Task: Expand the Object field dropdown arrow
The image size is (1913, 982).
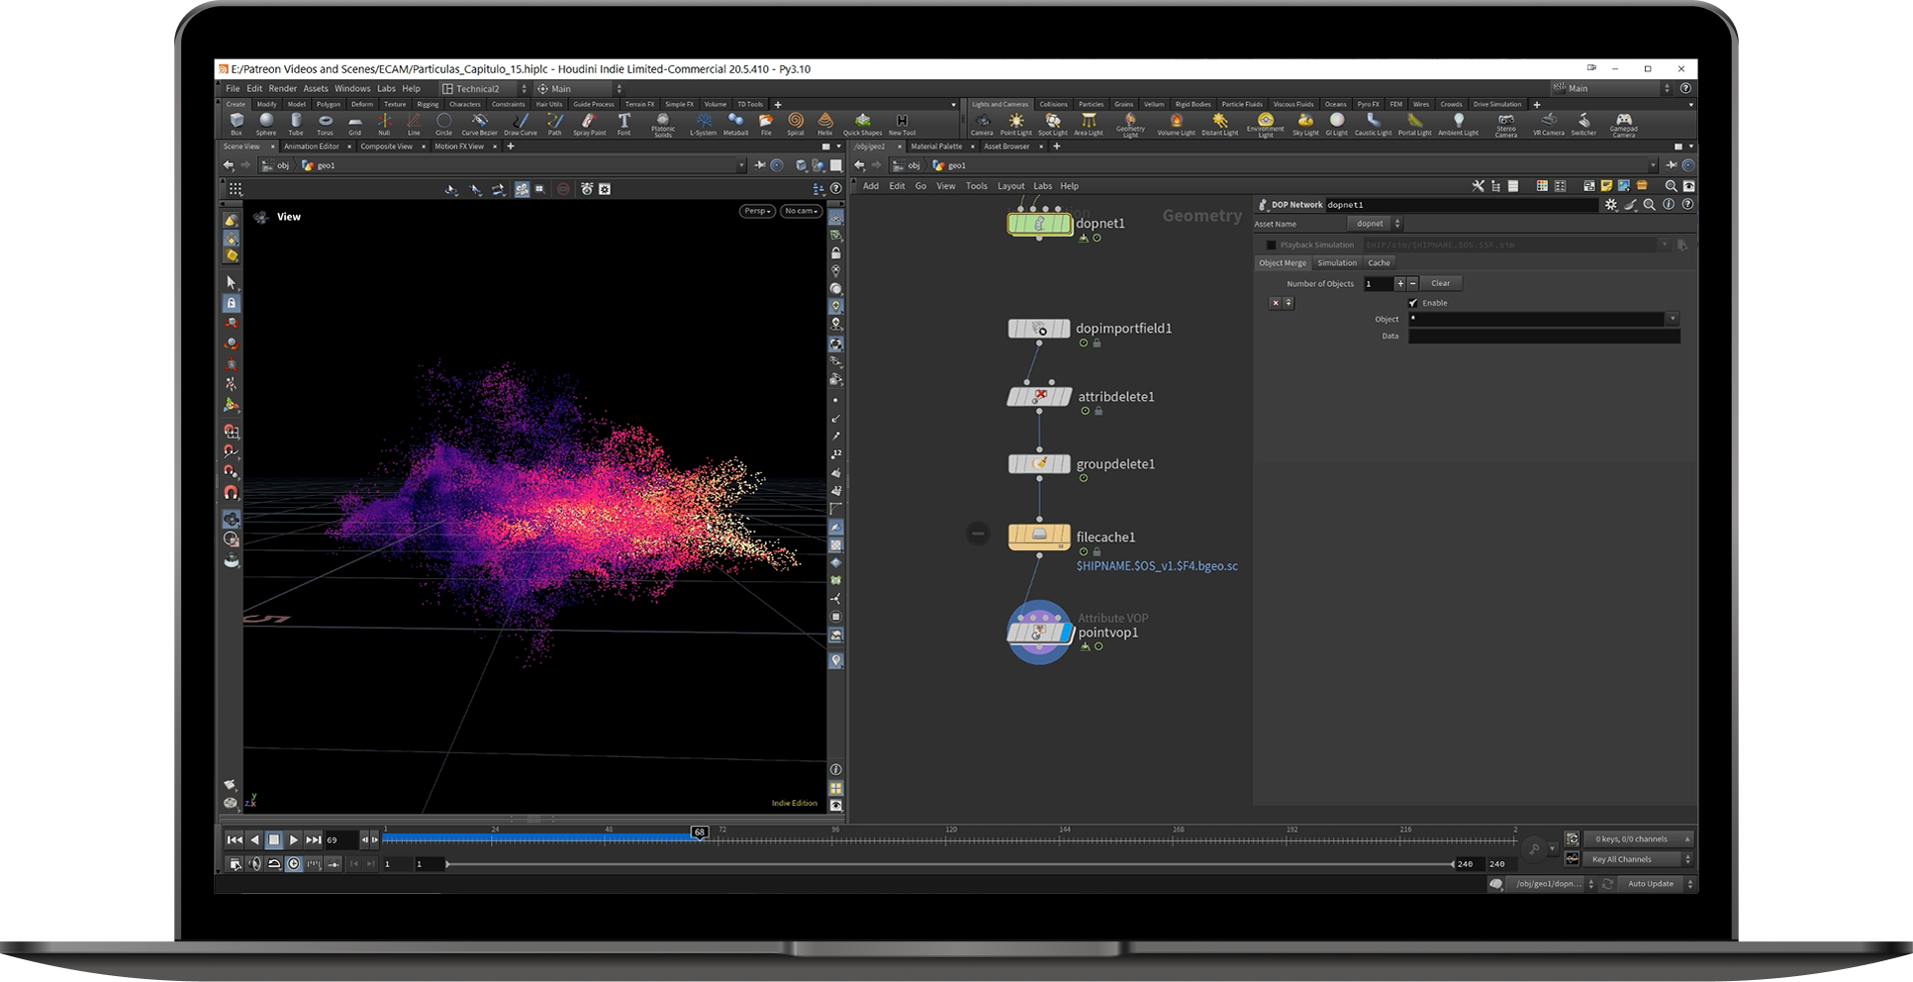Action: [x=1673, y=319]
